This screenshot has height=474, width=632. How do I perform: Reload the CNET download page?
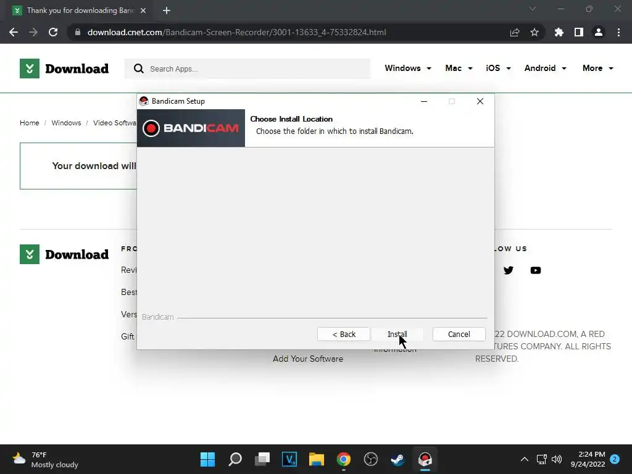tap(53, 32)
